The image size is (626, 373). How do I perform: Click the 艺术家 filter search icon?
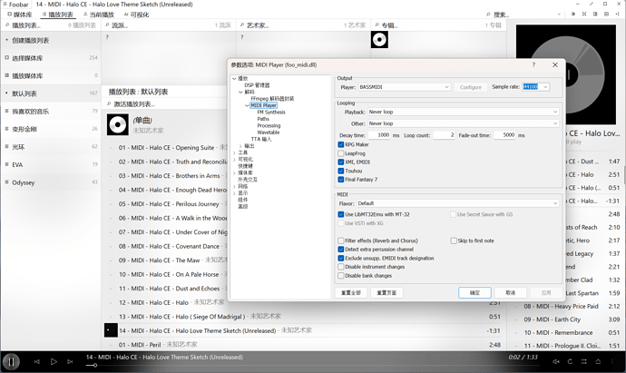(242, 25)
